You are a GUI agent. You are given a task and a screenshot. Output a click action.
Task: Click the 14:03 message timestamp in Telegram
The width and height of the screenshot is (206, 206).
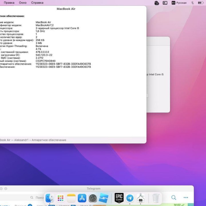coord(177,205)
